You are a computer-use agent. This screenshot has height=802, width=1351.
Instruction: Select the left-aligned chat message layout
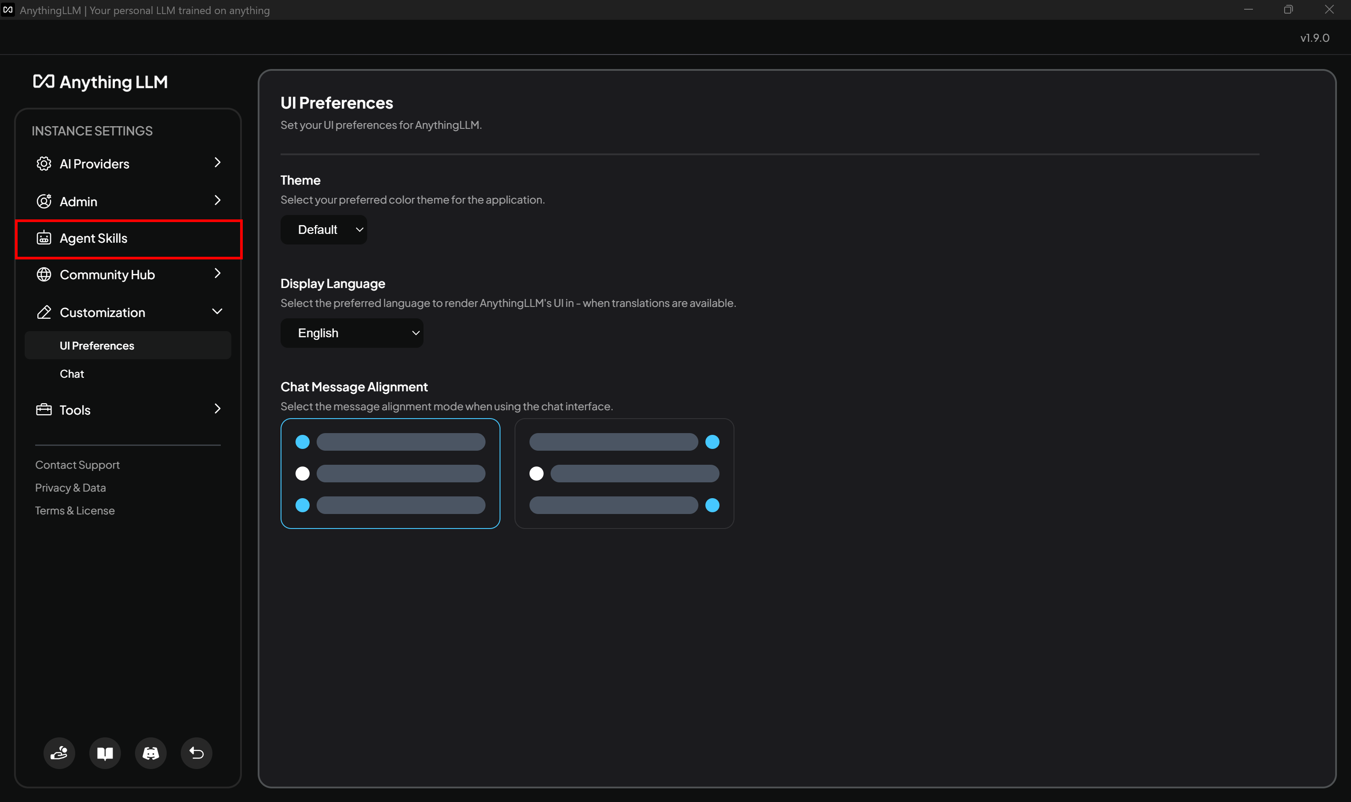tap(390, 474)
